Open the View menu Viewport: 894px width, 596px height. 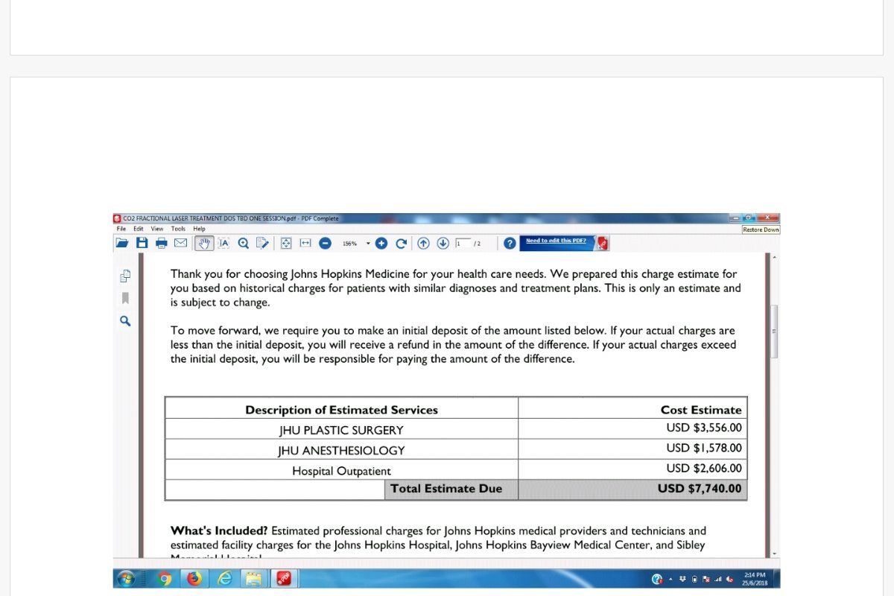click(x=157, y=229)
